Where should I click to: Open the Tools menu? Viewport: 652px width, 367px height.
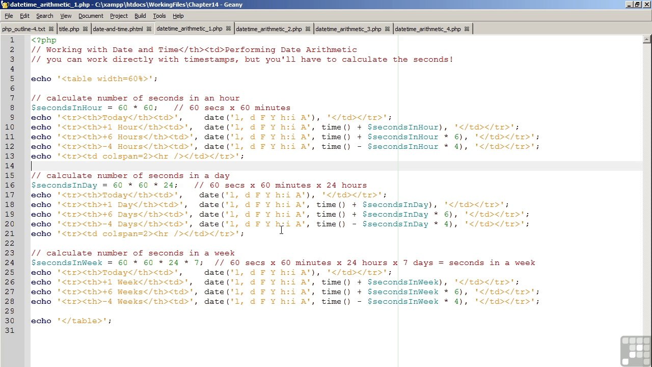[159, 16]
